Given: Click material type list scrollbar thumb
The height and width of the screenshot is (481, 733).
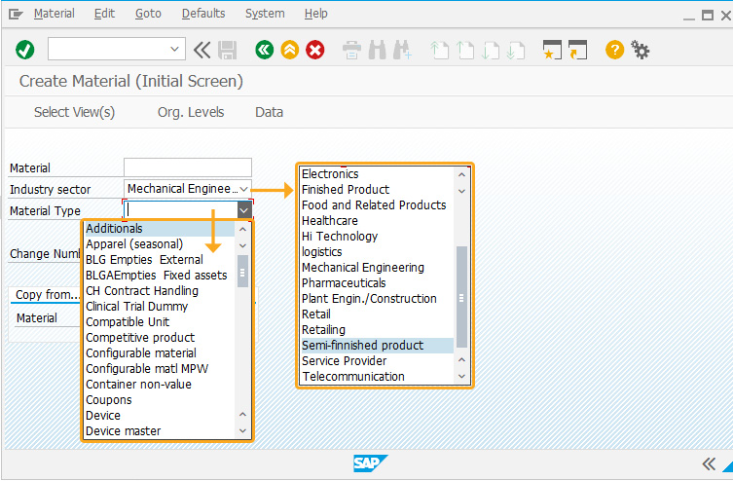Looking at the screenshot, I should click(242, 271).
